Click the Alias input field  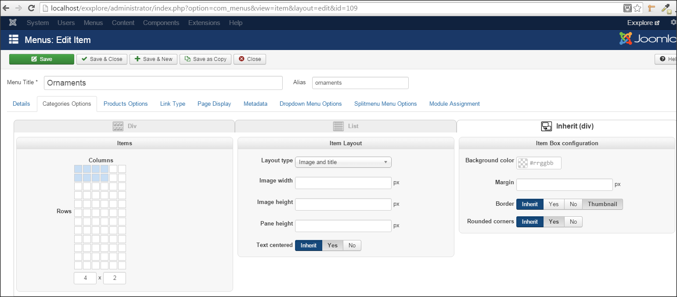click(x=360, y=83)
